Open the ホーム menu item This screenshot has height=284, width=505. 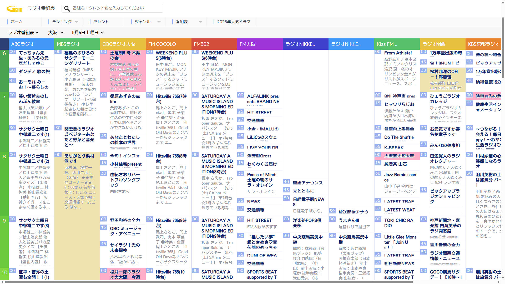tap(17, 22)
